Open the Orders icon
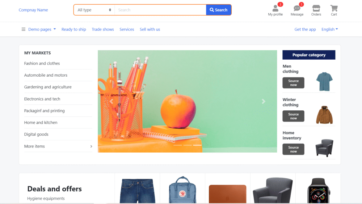 316,9
